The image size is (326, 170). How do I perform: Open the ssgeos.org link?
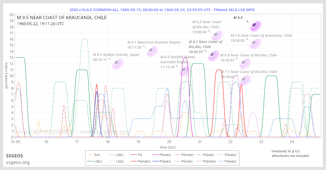pyautogui.click(x=18, y=162)
